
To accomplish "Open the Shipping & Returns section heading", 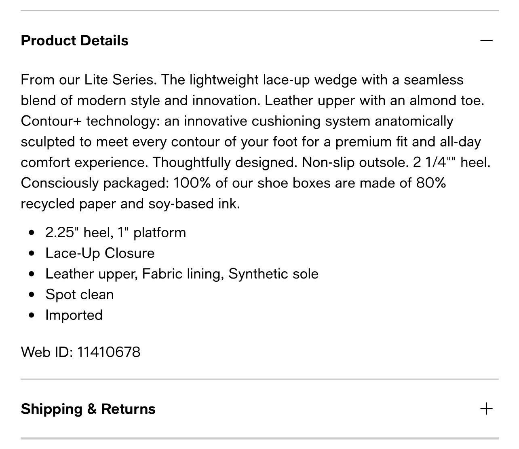I will (88, 409).
